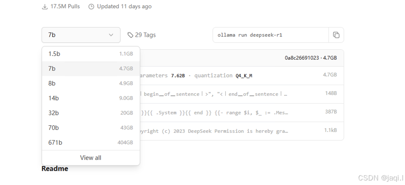Open the begin_of_sentence params row
The width and height of the screenshot is (405, 185).
242,94
